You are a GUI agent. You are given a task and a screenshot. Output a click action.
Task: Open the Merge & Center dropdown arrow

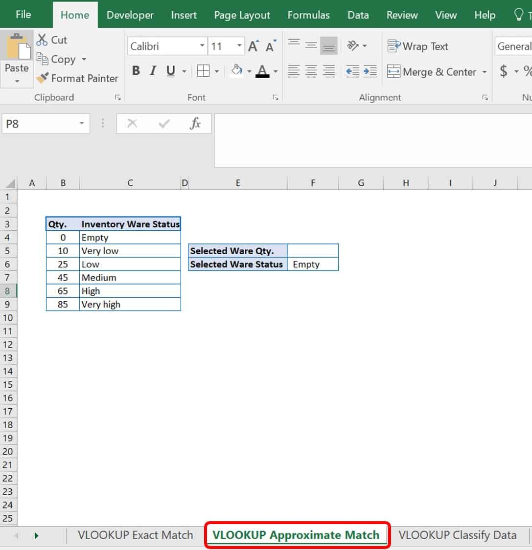485,72
